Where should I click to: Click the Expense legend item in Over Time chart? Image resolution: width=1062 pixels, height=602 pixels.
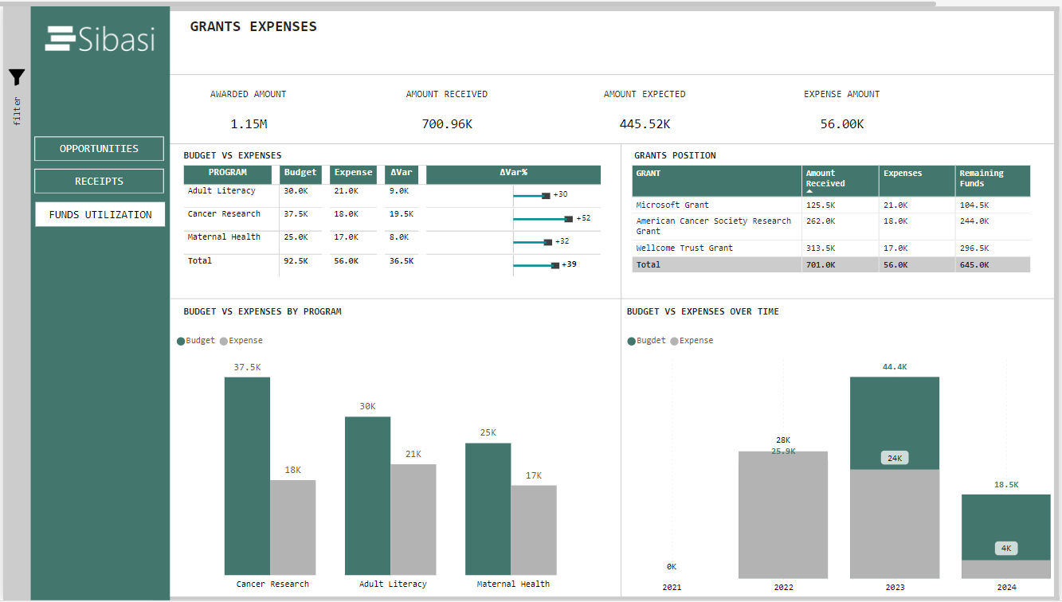tap(692, 341)
